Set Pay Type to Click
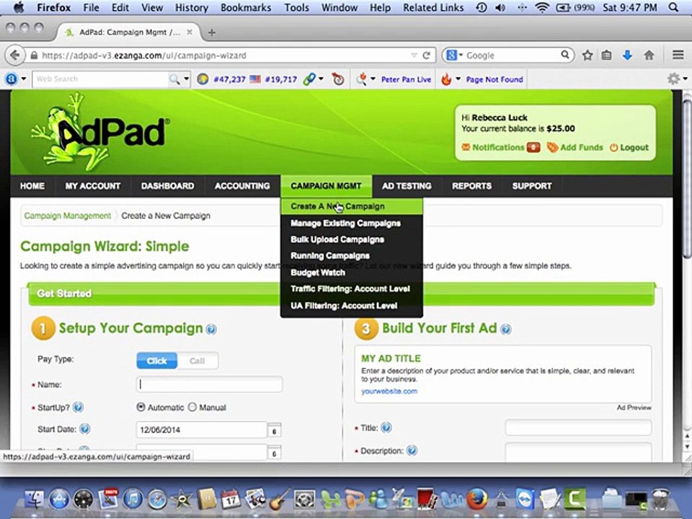Screen dimensions: 692x519 coord(156,360)
